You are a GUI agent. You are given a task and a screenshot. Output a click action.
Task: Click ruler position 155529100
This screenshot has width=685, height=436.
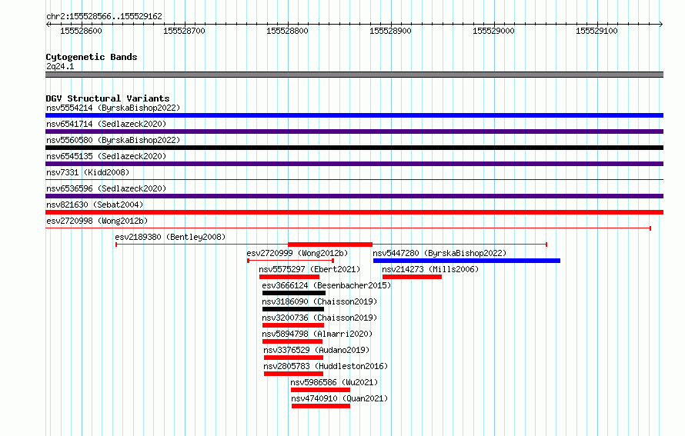(x=596, y=31)
